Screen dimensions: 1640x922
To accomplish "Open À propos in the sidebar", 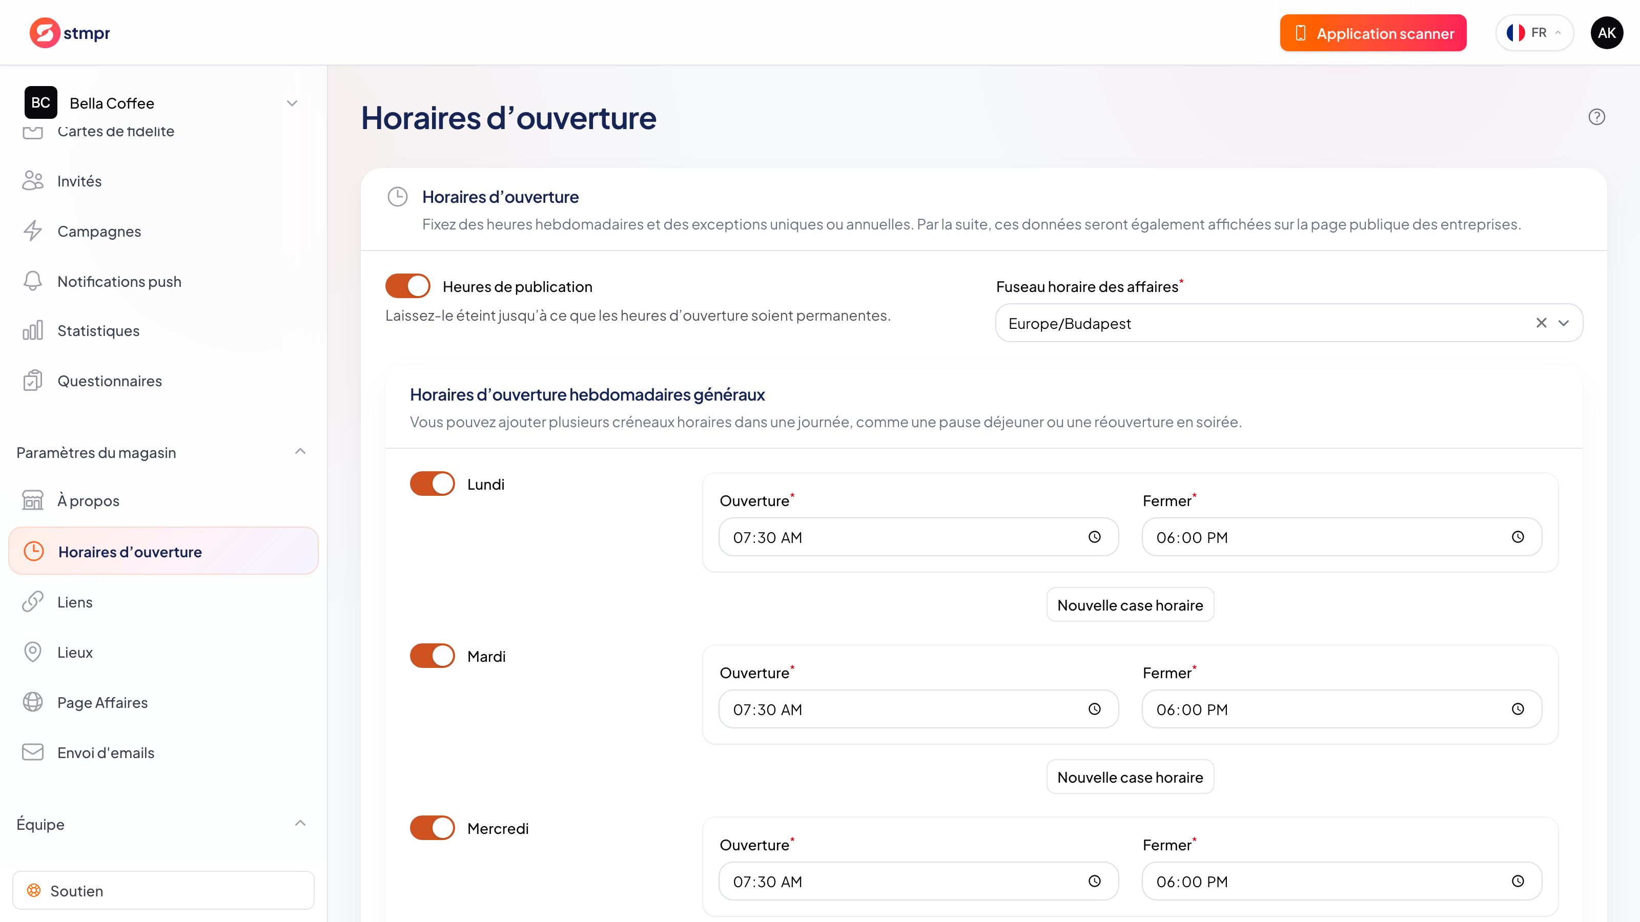I will (x=163, y=500).
